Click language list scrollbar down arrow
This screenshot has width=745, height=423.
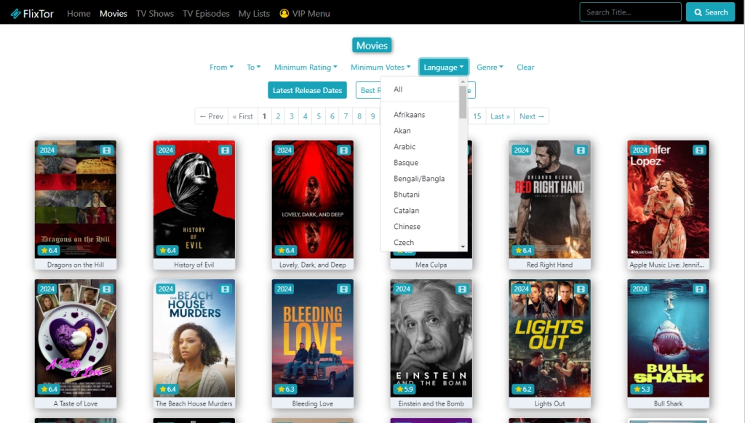point(463,247)
